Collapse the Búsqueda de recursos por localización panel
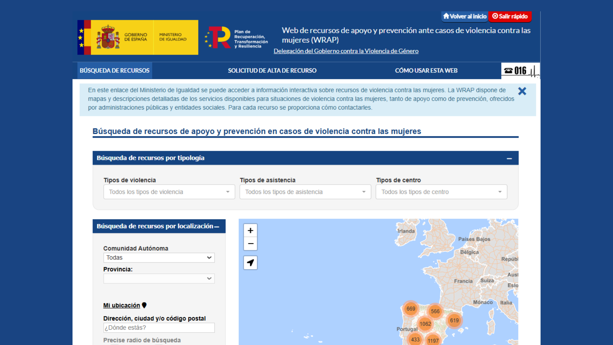613x345 pixels. click(217, 226)
